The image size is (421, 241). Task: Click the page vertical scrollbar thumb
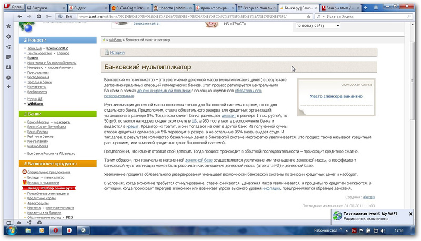[x=413, y=81]
